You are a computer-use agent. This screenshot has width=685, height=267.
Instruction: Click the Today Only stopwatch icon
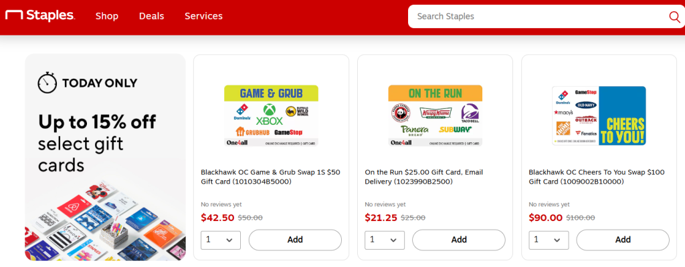point(47,83)
